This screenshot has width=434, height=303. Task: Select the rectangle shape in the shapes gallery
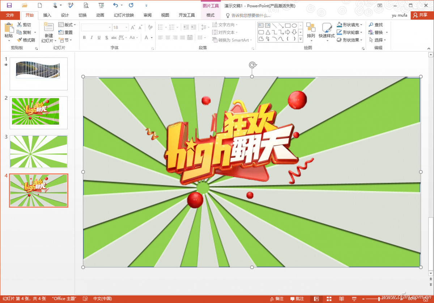coord(288,25)
